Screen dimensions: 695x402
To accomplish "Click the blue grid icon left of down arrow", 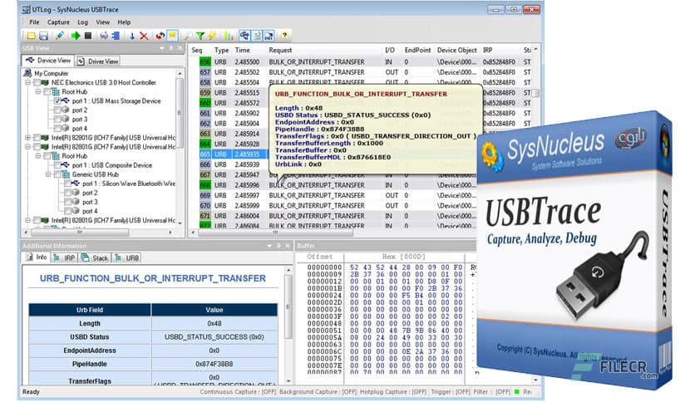I will click(x=116, y=36).
